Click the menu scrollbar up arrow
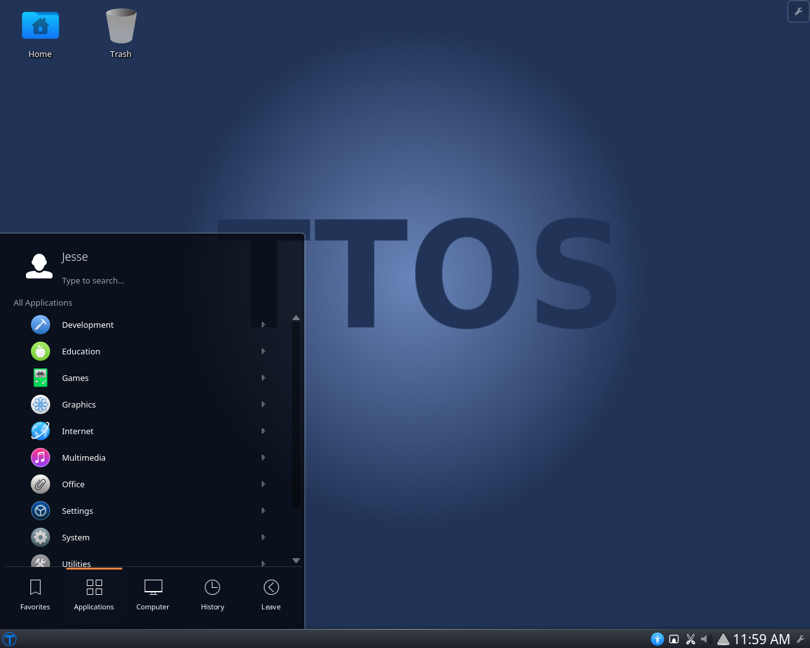The width and height of the screenshot is (810, 648). (x=296, y=318)
